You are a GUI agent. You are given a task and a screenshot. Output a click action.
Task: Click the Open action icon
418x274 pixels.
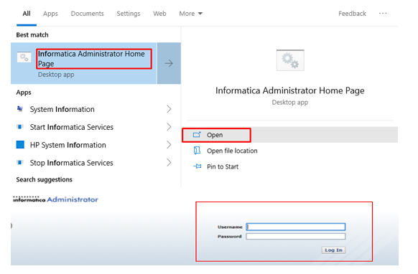pyautogui.click(x=197, y=135)
